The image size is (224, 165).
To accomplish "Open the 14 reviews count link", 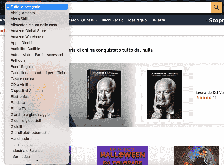I will (x=214, y=97).
